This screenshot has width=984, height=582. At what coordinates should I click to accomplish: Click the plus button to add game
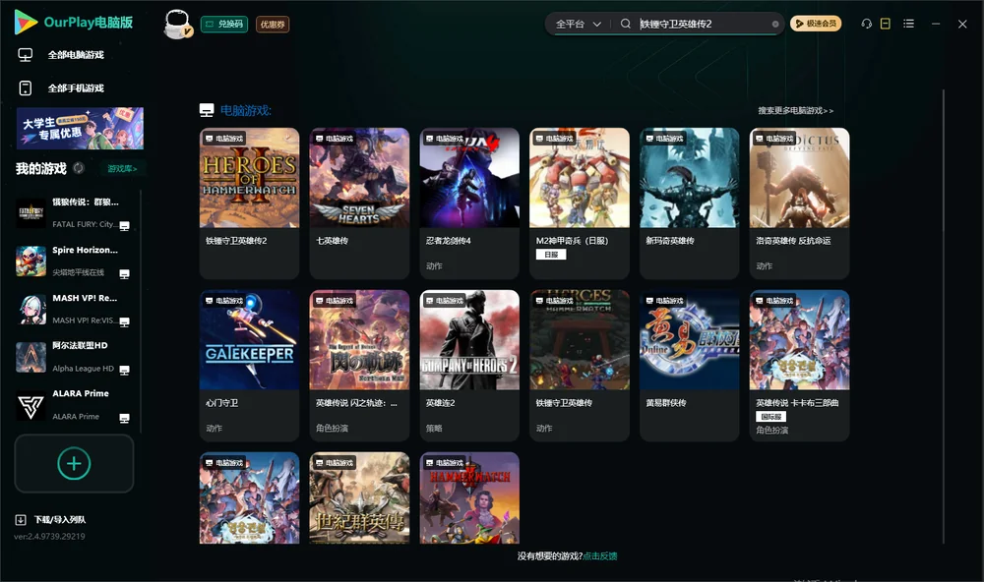74,463
